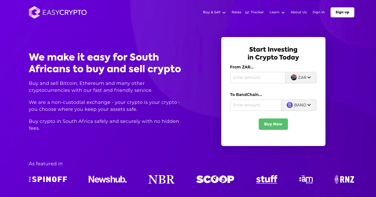Expand the ZAR currency selector
The width and height of the screenshot is (376, 197).
[301, 77]
